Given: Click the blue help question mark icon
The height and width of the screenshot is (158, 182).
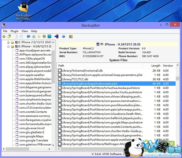Looking at the screenshot, I should coord(64,36).
